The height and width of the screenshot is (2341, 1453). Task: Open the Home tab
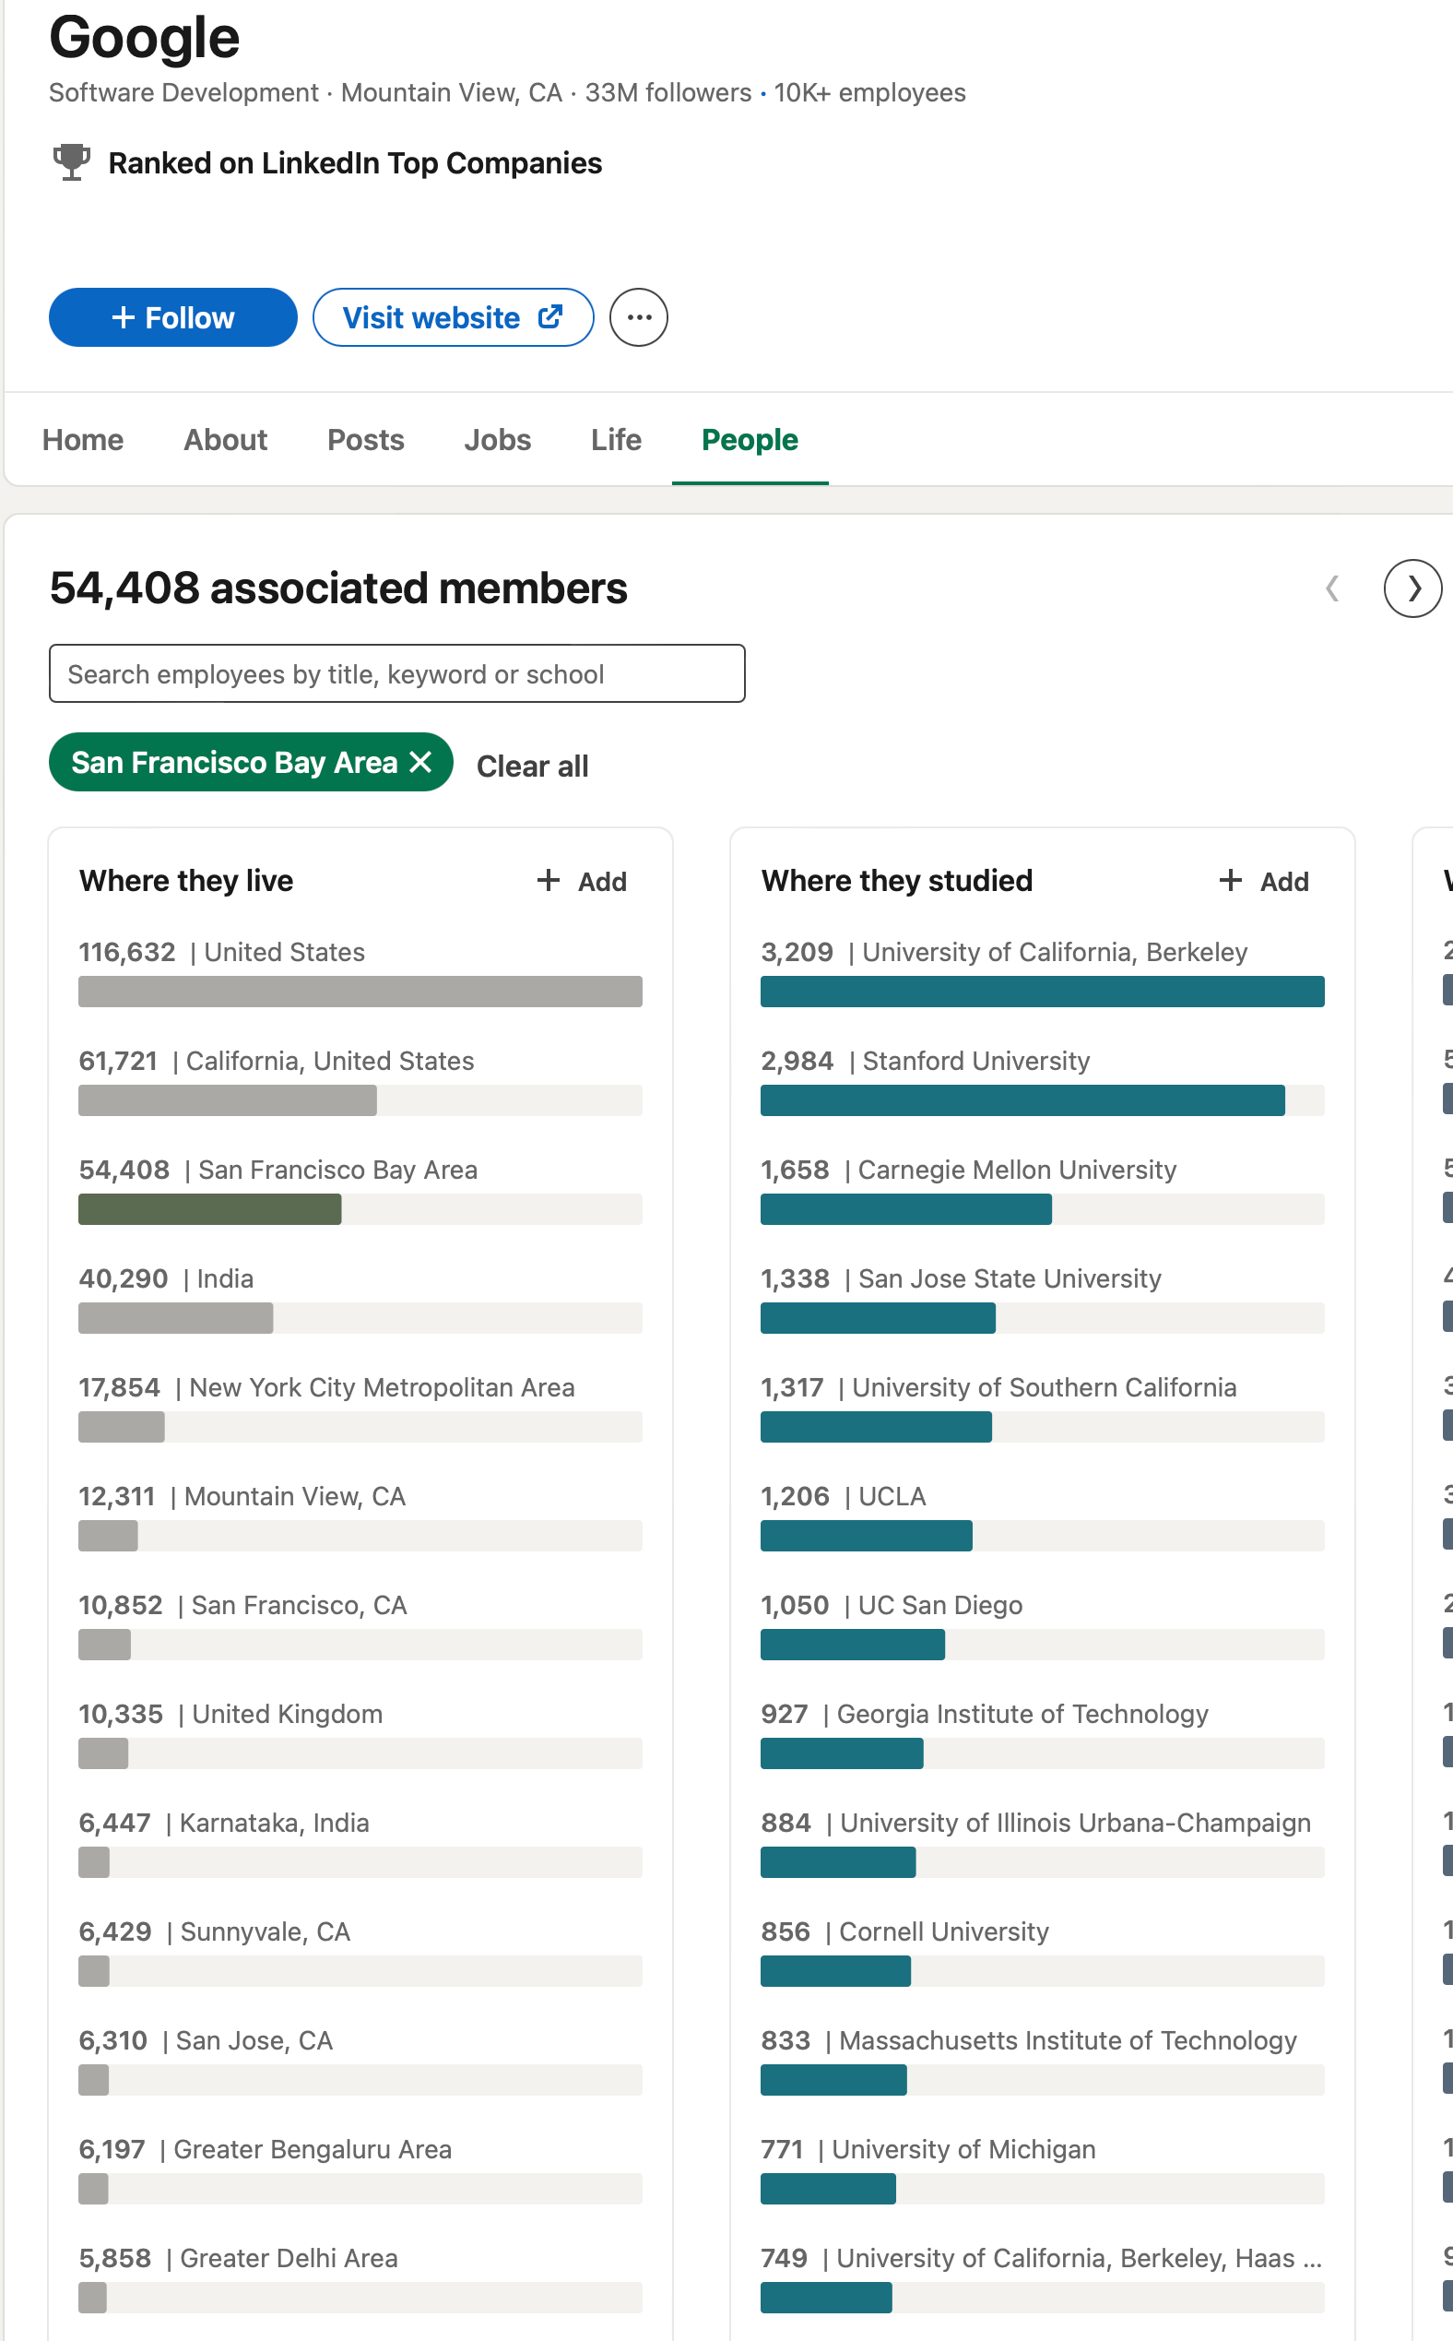(x=83, y=439)
